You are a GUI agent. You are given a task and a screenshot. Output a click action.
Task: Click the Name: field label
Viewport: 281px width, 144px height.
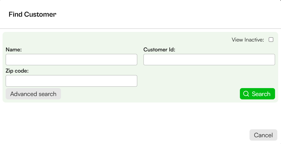pos(14,50)
